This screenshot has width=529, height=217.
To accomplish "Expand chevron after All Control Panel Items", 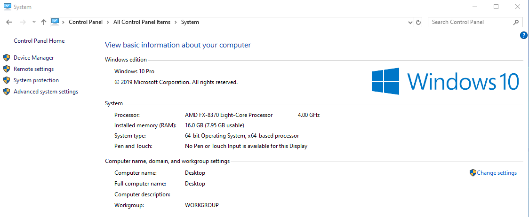I will point(176,22).
